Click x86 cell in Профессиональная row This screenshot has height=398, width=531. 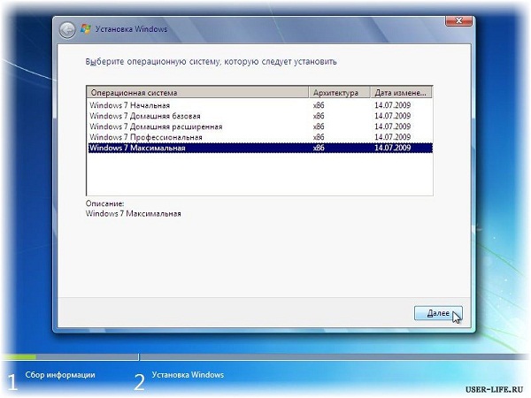tap(319, 137)
